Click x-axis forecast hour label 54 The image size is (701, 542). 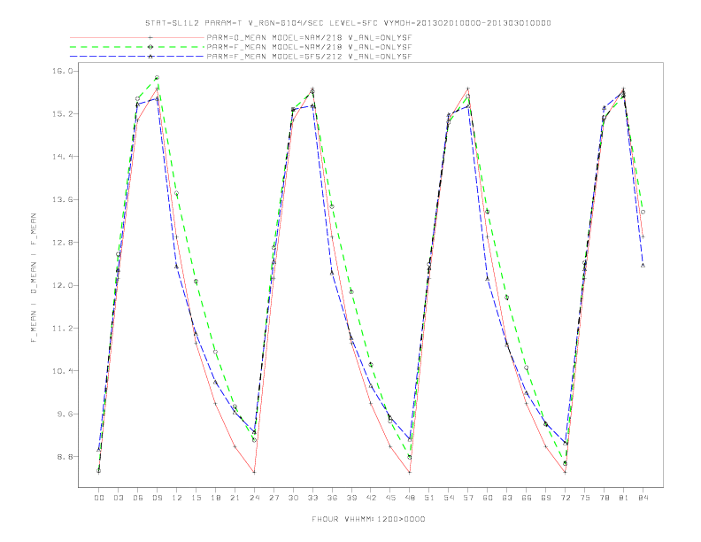tap(449, 498)
